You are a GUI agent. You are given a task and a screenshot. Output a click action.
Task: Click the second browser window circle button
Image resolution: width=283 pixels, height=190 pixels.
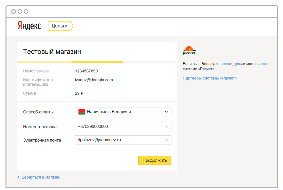click(20, 12)
